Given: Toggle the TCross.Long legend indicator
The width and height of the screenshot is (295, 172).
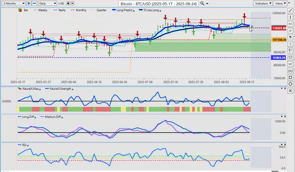Looking at the screenshot, I should 150,10.
